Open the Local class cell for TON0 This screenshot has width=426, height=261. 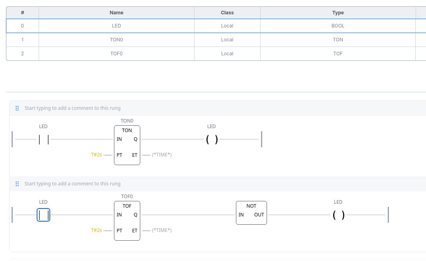click(227, 40)
